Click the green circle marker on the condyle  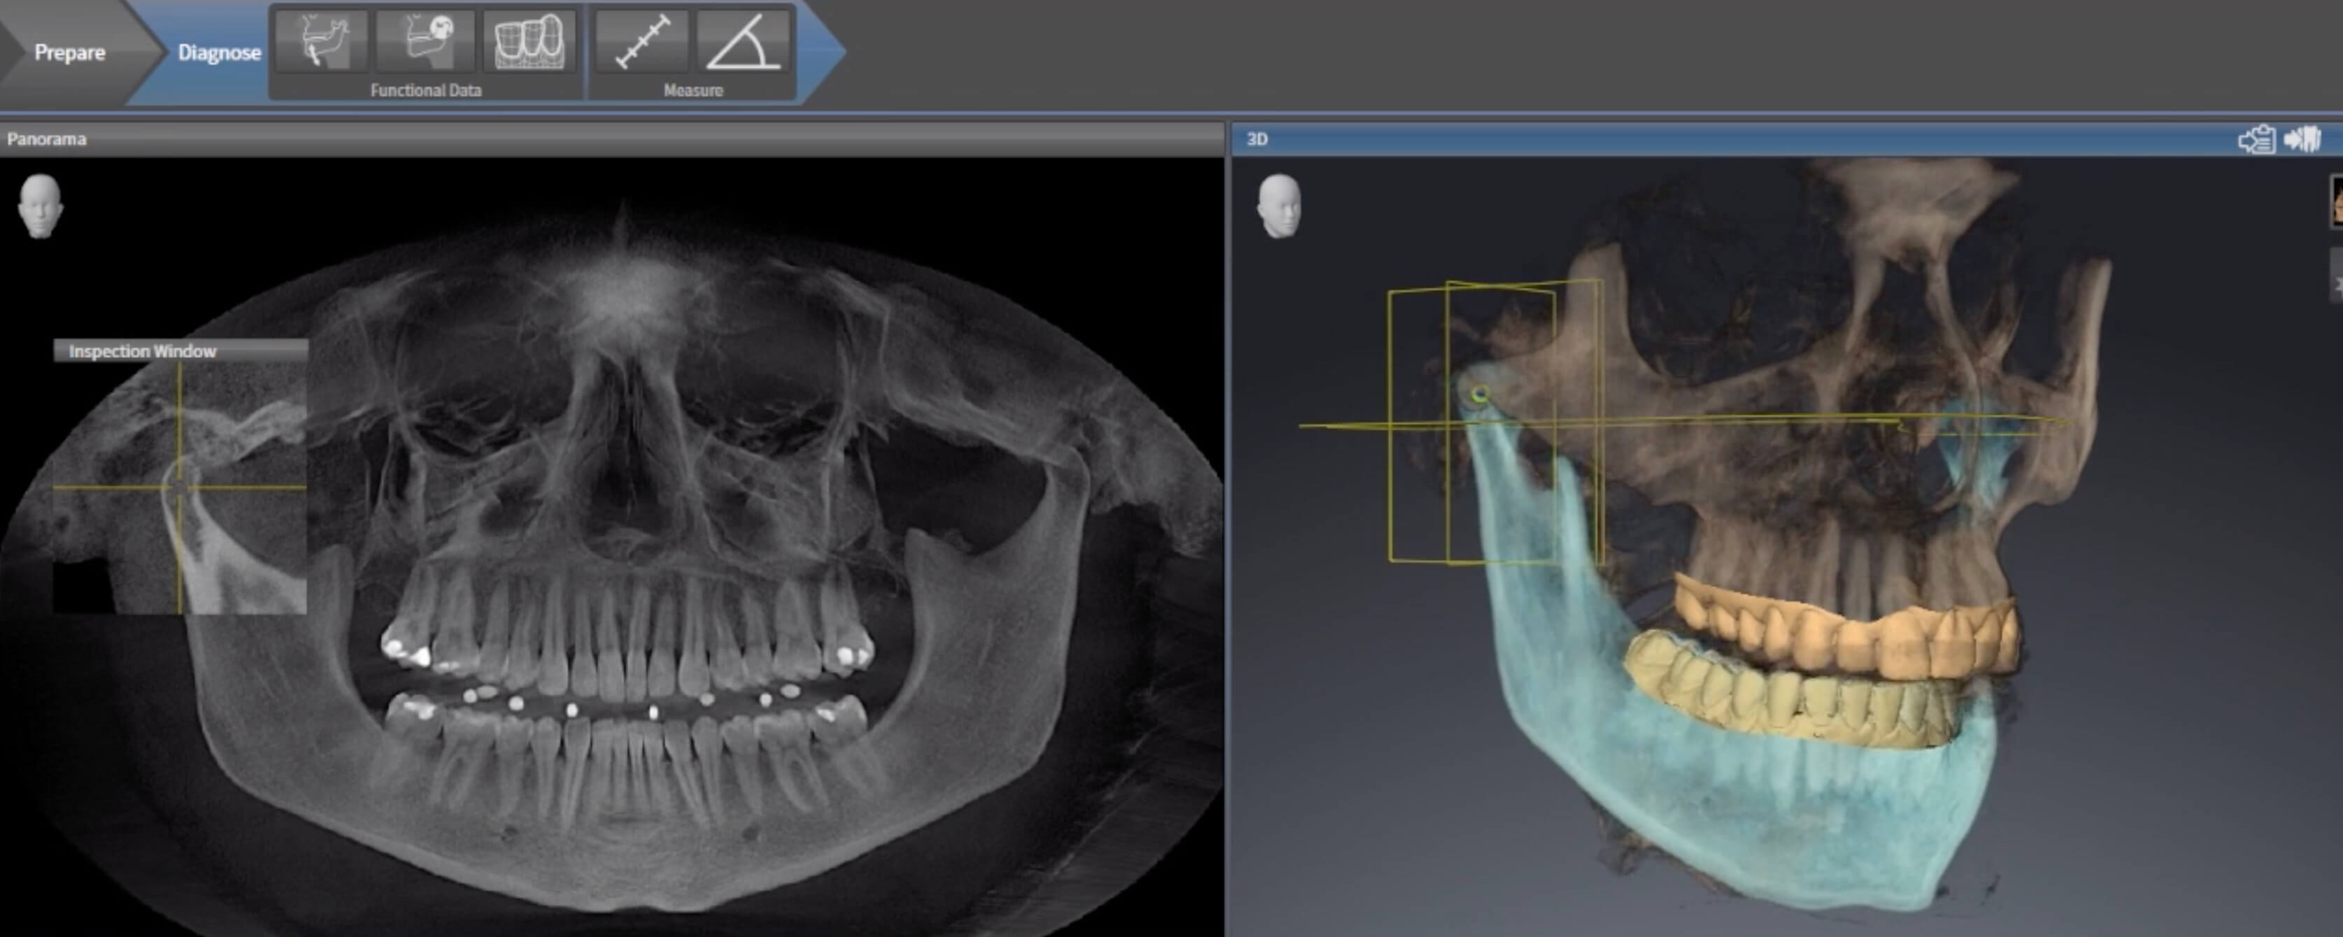pos(1480,394)
